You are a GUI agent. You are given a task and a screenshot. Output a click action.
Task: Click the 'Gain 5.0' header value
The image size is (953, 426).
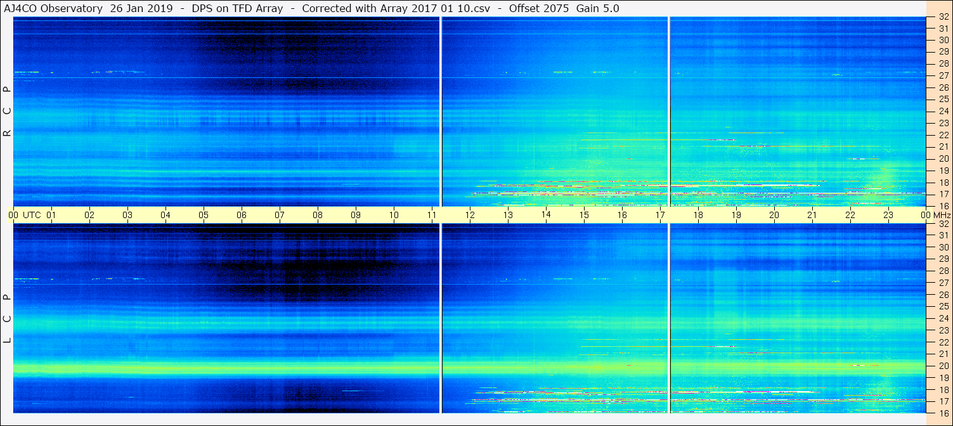pos(598,8)
